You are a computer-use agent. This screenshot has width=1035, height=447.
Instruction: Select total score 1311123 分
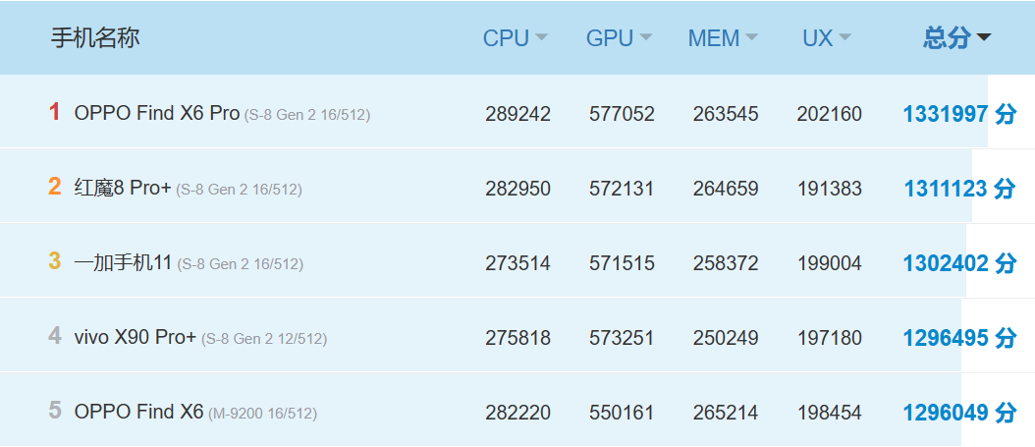pos(959,189)
